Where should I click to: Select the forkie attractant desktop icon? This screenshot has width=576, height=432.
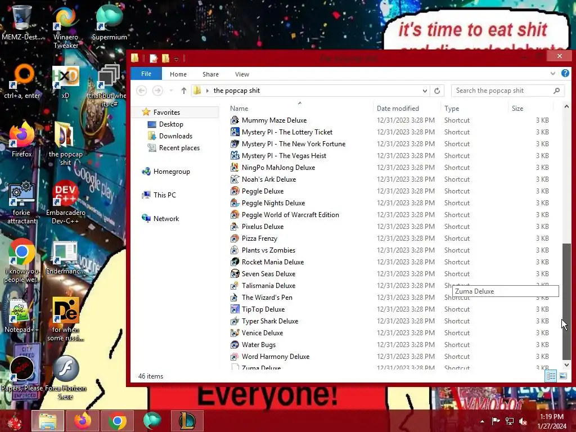22,202
